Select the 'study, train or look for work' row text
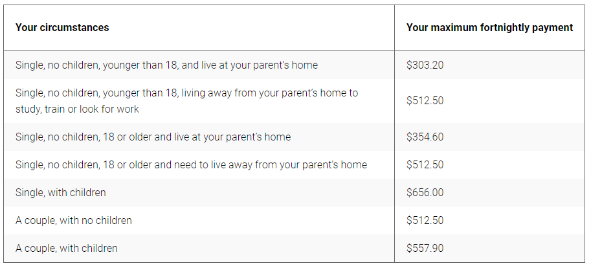The height and width of the screenshot is (268, 591). click(77, 109)
